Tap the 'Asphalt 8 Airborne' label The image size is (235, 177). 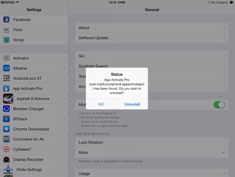33,99
